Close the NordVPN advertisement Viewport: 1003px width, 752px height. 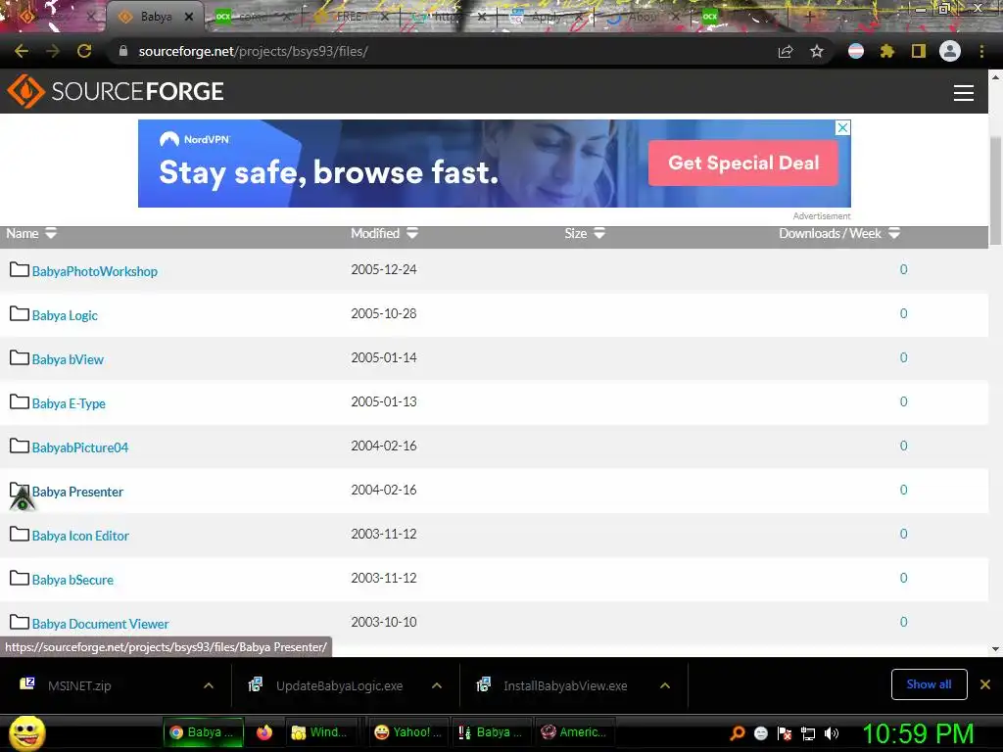tap(843, 127)
